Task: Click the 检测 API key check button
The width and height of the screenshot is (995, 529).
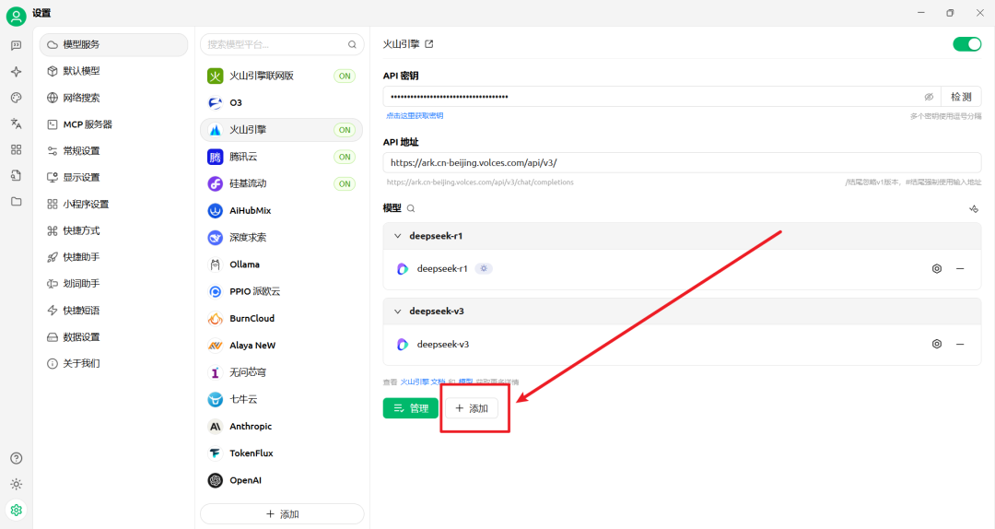Action: click(x=961, y=97)
